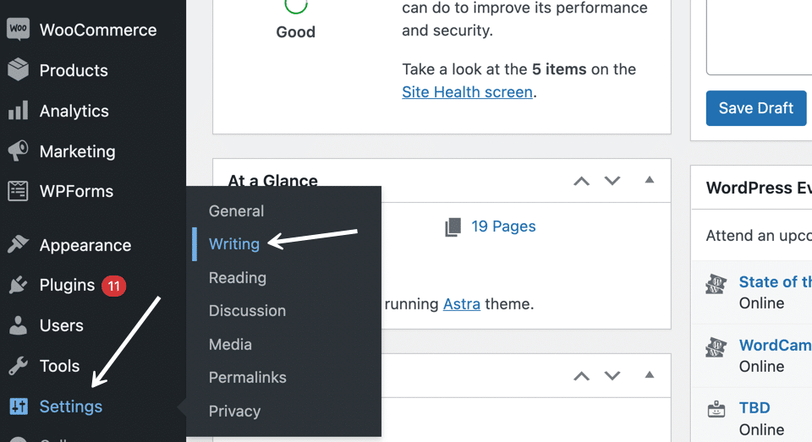Viewport: 812px width, 442px height.
Task: Select Permalinks in Settings submenu
Action: pyautogui.click(x=247, y=377)
